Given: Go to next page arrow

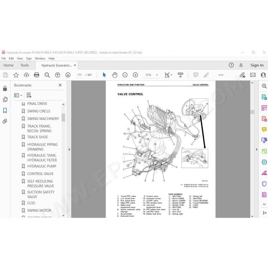Looking at the screenshot, I should pyautogui.click(x=68, y=75).
